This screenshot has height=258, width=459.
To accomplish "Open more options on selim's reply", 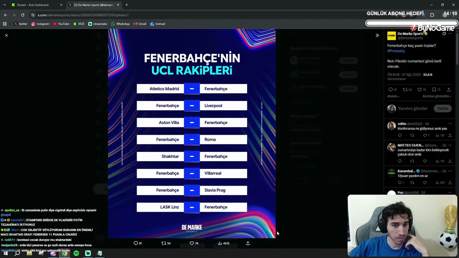I will click(x=450, y=124).
